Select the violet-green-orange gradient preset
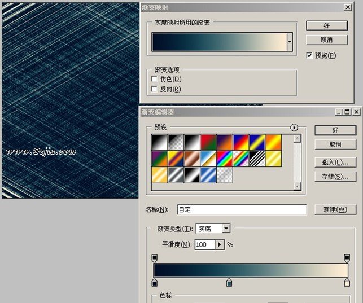Screen dimensions: 363x303 160,159
